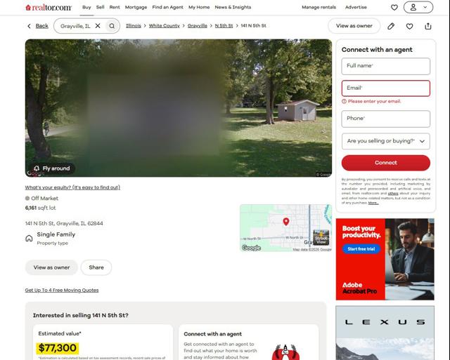Click the 'others' link in the disclaimer
The width and height of the screenshot is (450, 360).
pyautogui.click(x=393, y=193)
